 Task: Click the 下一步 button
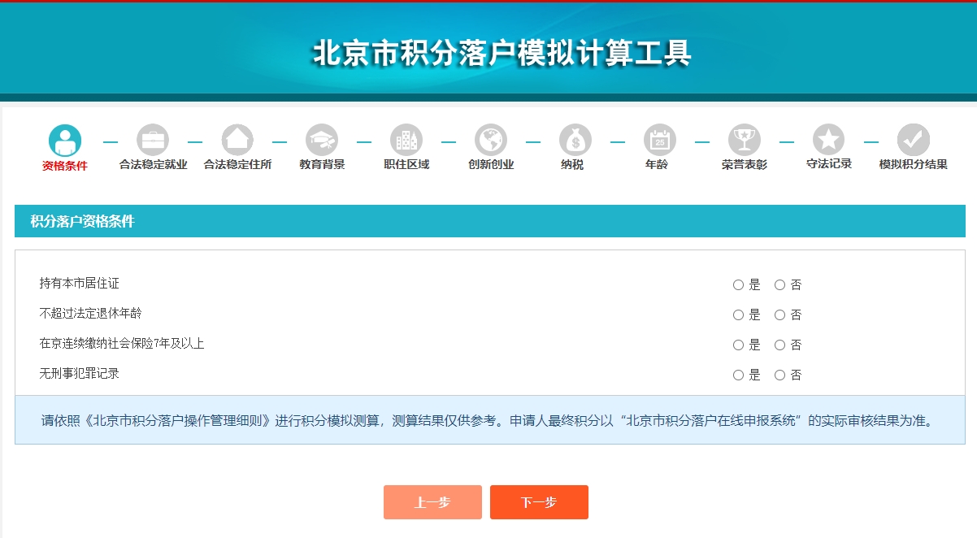(539, 502)
